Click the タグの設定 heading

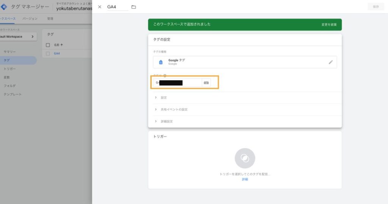click(161, 39)
